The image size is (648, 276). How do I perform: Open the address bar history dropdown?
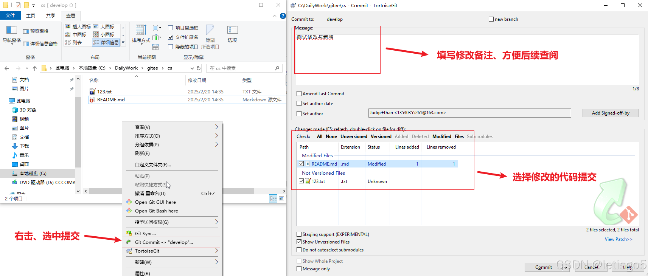click(x=192, y=68)
